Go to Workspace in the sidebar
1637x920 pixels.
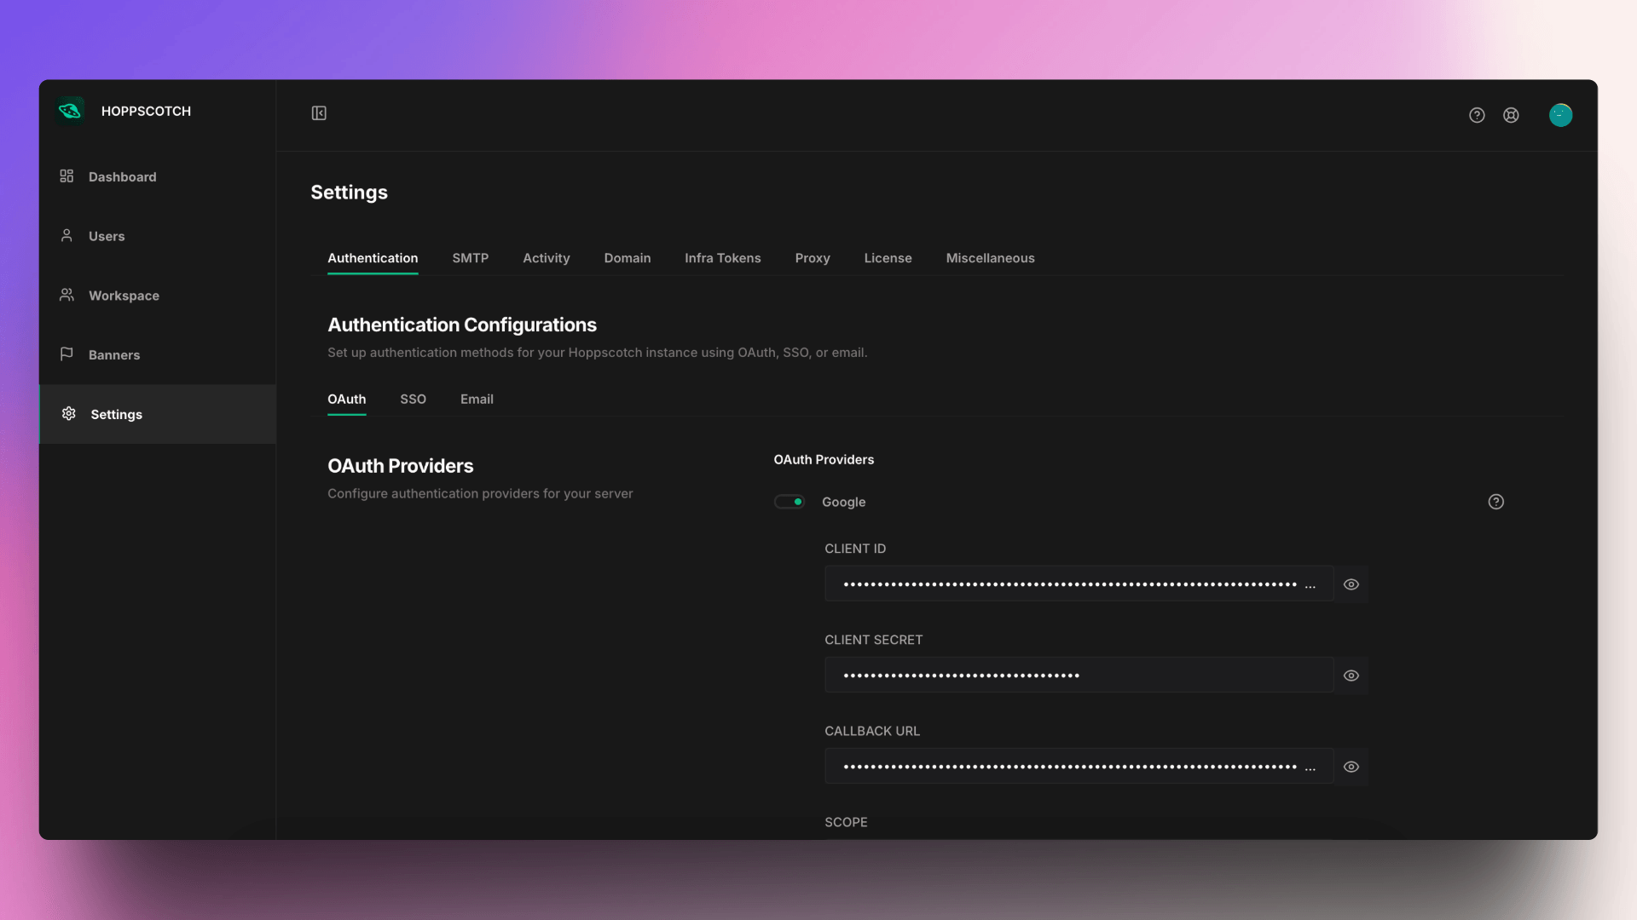[x=157, y=296]
